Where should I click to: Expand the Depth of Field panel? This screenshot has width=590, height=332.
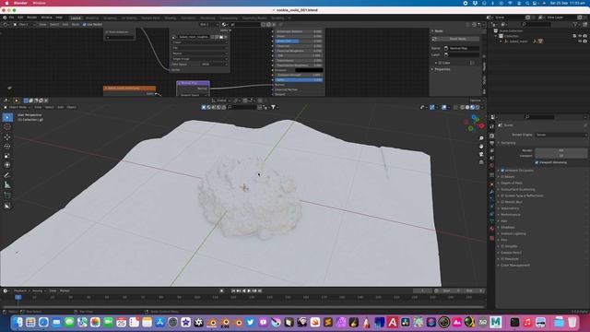tap(512, 183)
